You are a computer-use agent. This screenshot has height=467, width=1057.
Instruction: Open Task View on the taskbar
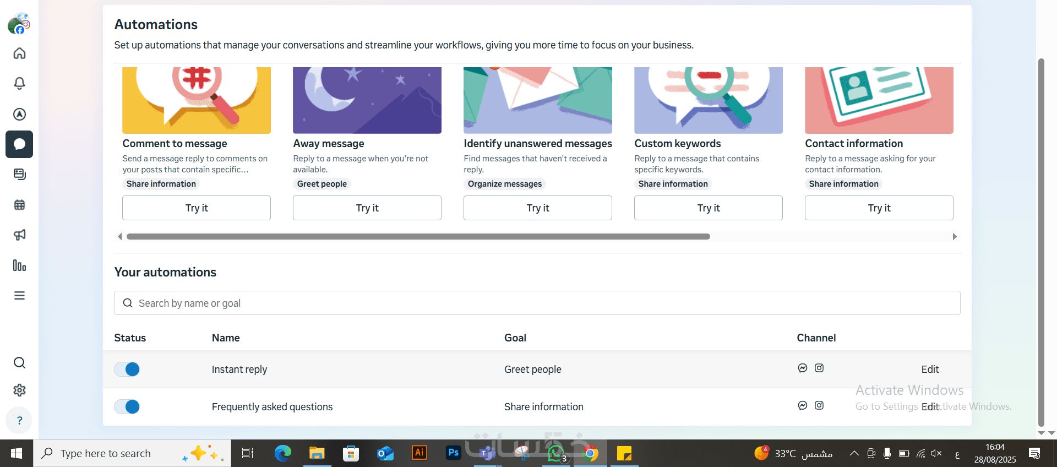[248, 453]
